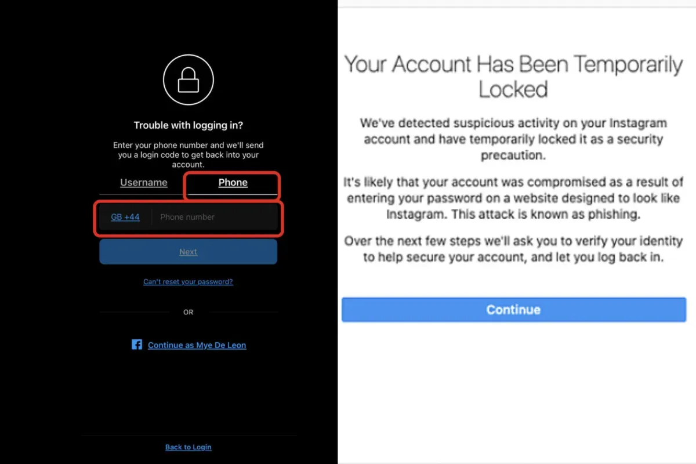Click the verify your identity paragraph
696x464 pixels.
point(513,249)
